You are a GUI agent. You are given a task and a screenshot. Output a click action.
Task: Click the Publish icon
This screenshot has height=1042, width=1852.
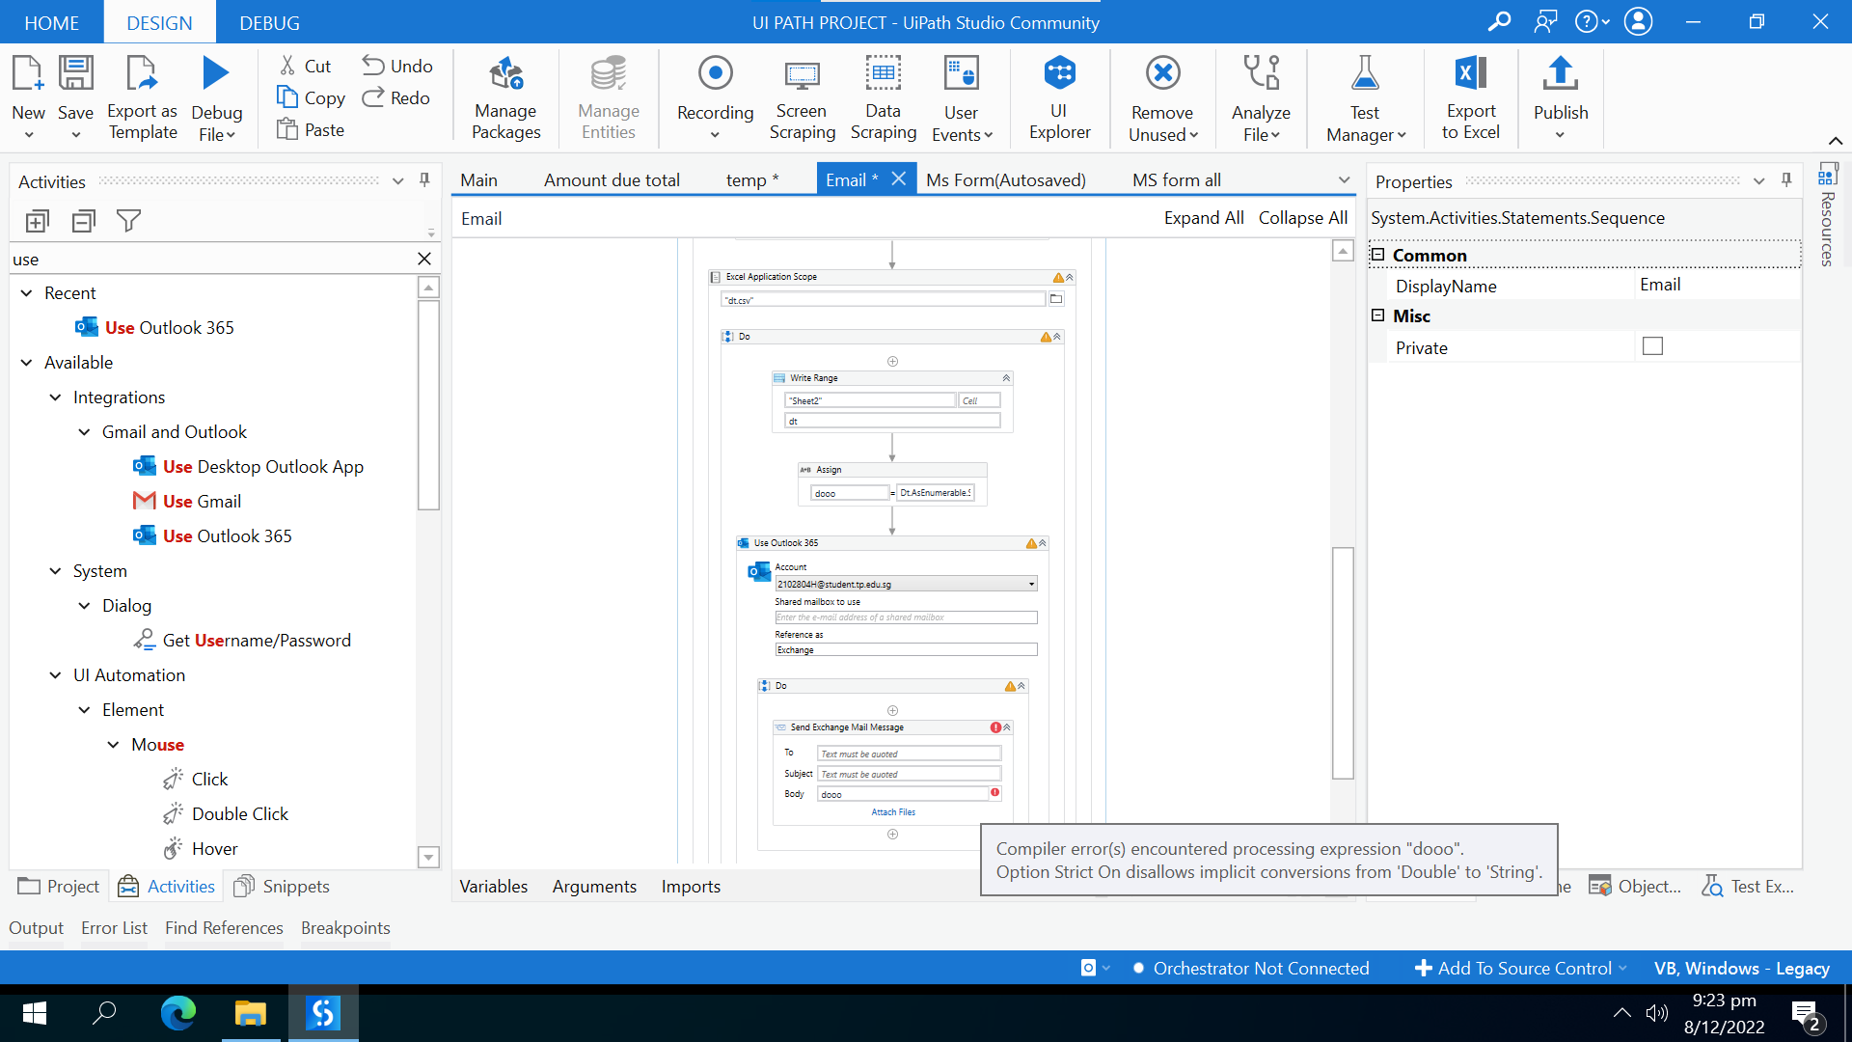click(1560, 74)
